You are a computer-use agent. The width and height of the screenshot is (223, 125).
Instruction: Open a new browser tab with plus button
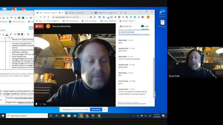tap(125, 13)
